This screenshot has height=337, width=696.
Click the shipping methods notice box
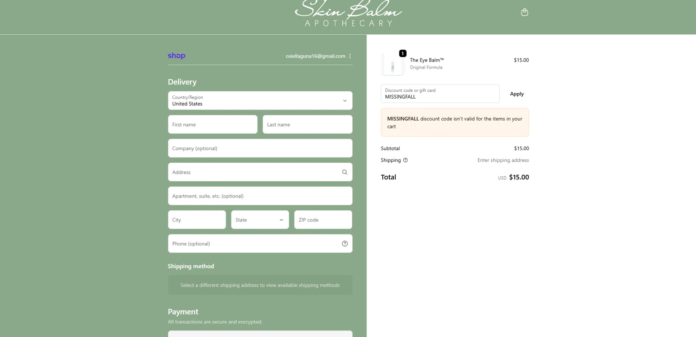click(260, 285)
